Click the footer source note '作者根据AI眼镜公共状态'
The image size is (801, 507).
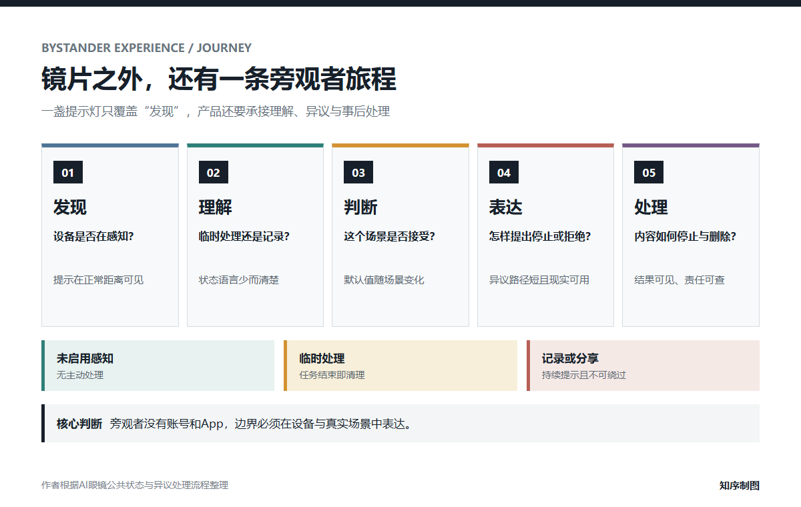135,486
